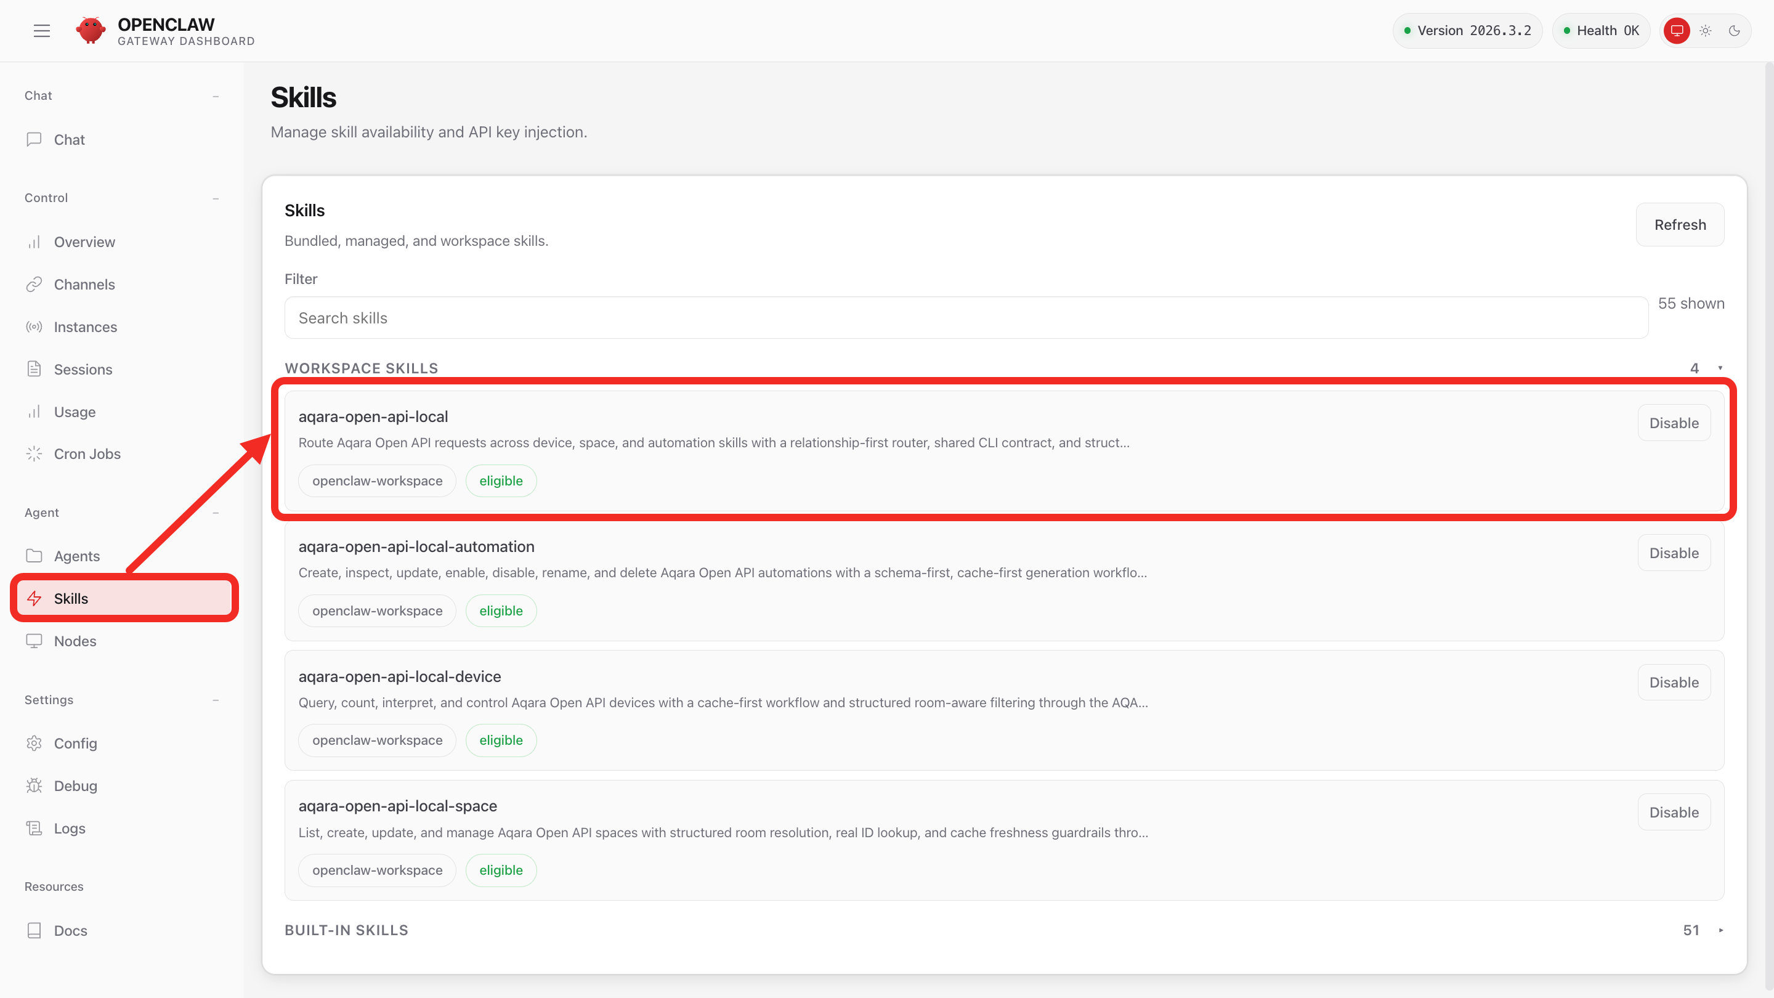
Task: Click the Cron Jobs spinner icon
Action: [34, 454]
